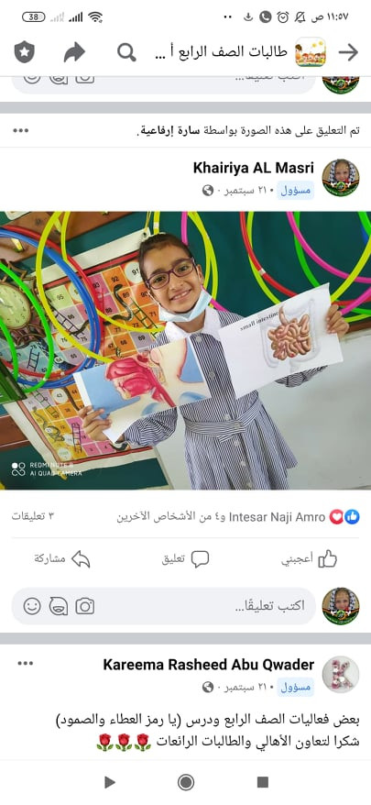
Task: Open the sticker/GIF picker icon
Action: [x=59, y=606]
